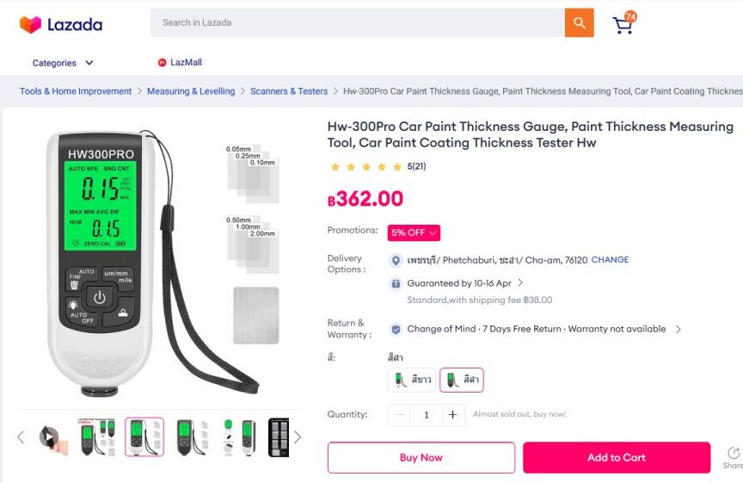Open the 5% OFF promotion dropdown
Viewport: 743px width, 483px height.
click(x=414, y=232)
